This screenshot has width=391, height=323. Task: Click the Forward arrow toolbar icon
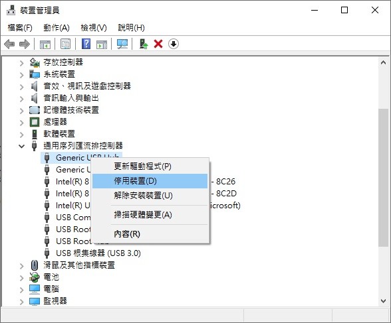click(25, 44)
